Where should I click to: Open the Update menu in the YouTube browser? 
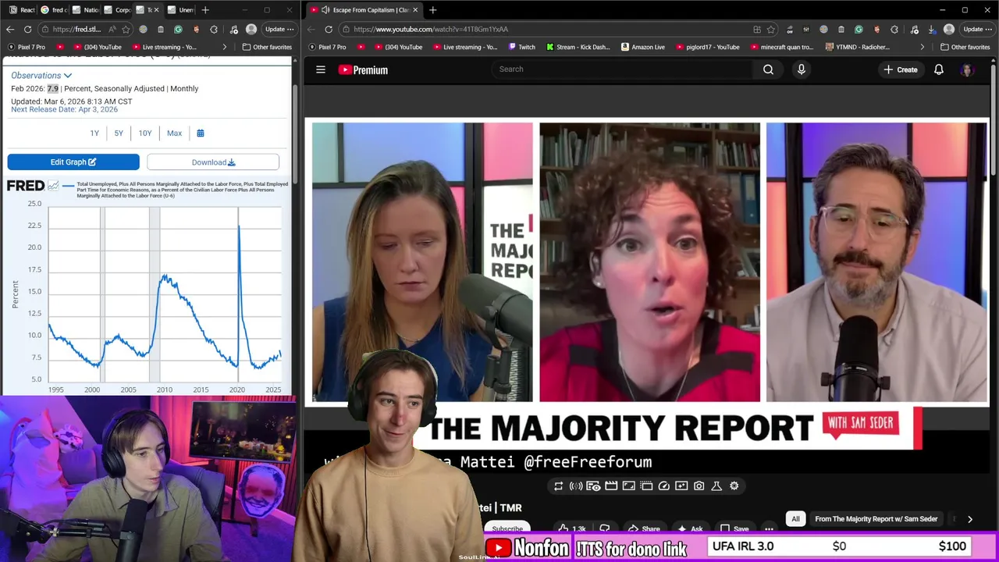tap(977, 30)
